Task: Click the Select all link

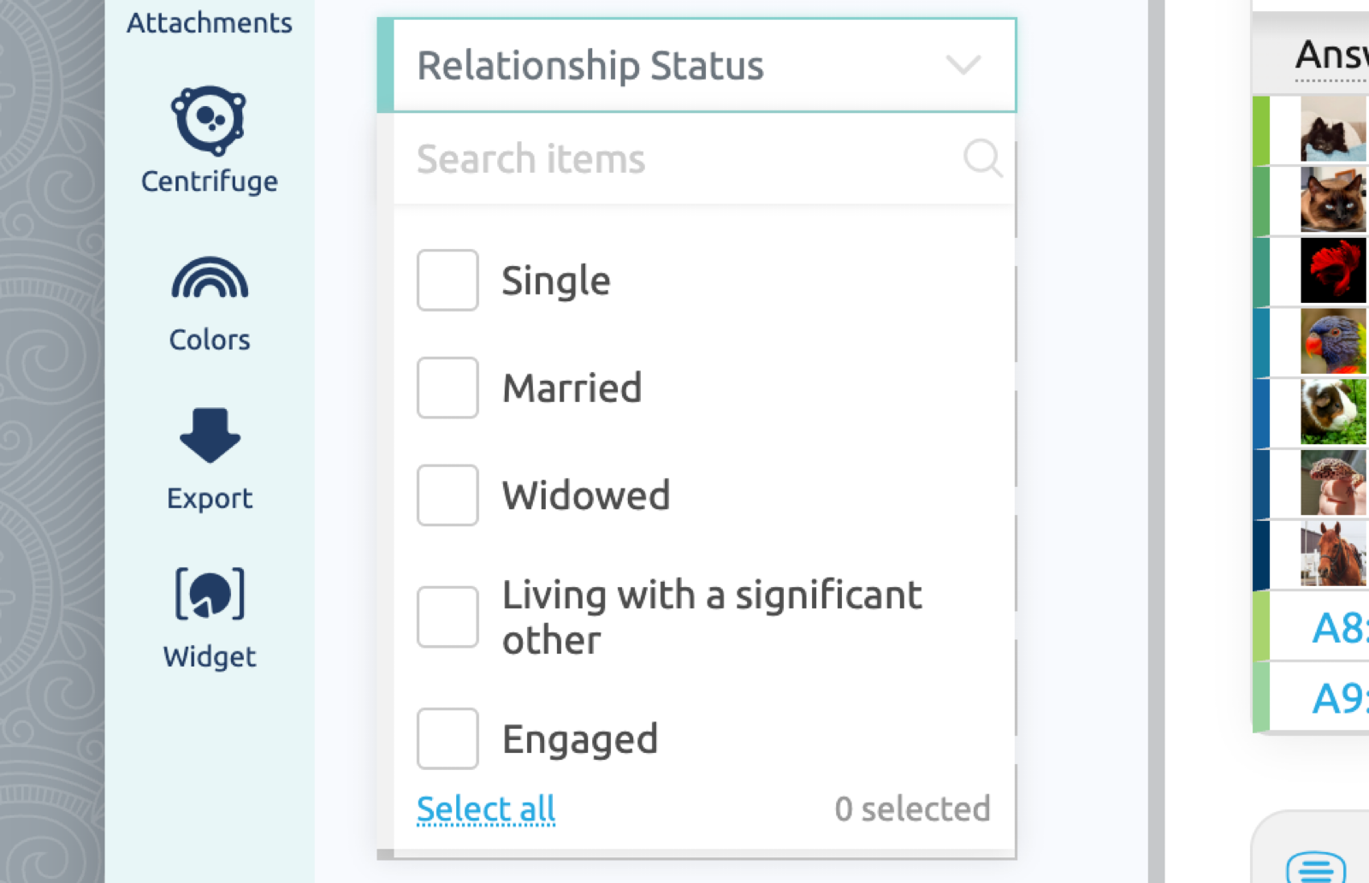Action: [486, 809]
